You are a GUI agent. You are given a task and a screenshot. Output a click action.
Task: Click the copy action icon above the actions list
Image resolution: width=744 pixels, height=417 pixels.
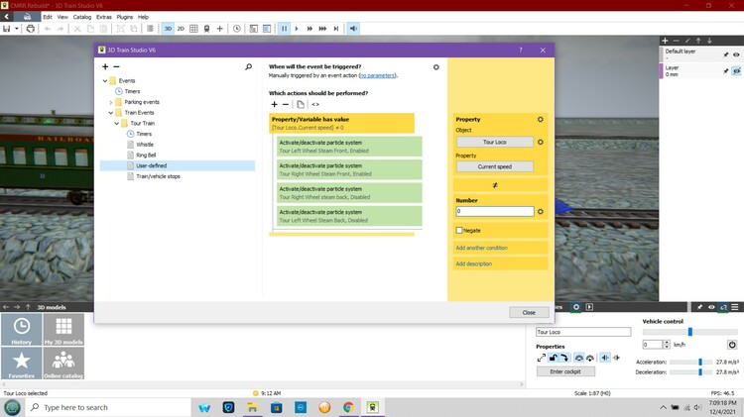click(301, 104)
